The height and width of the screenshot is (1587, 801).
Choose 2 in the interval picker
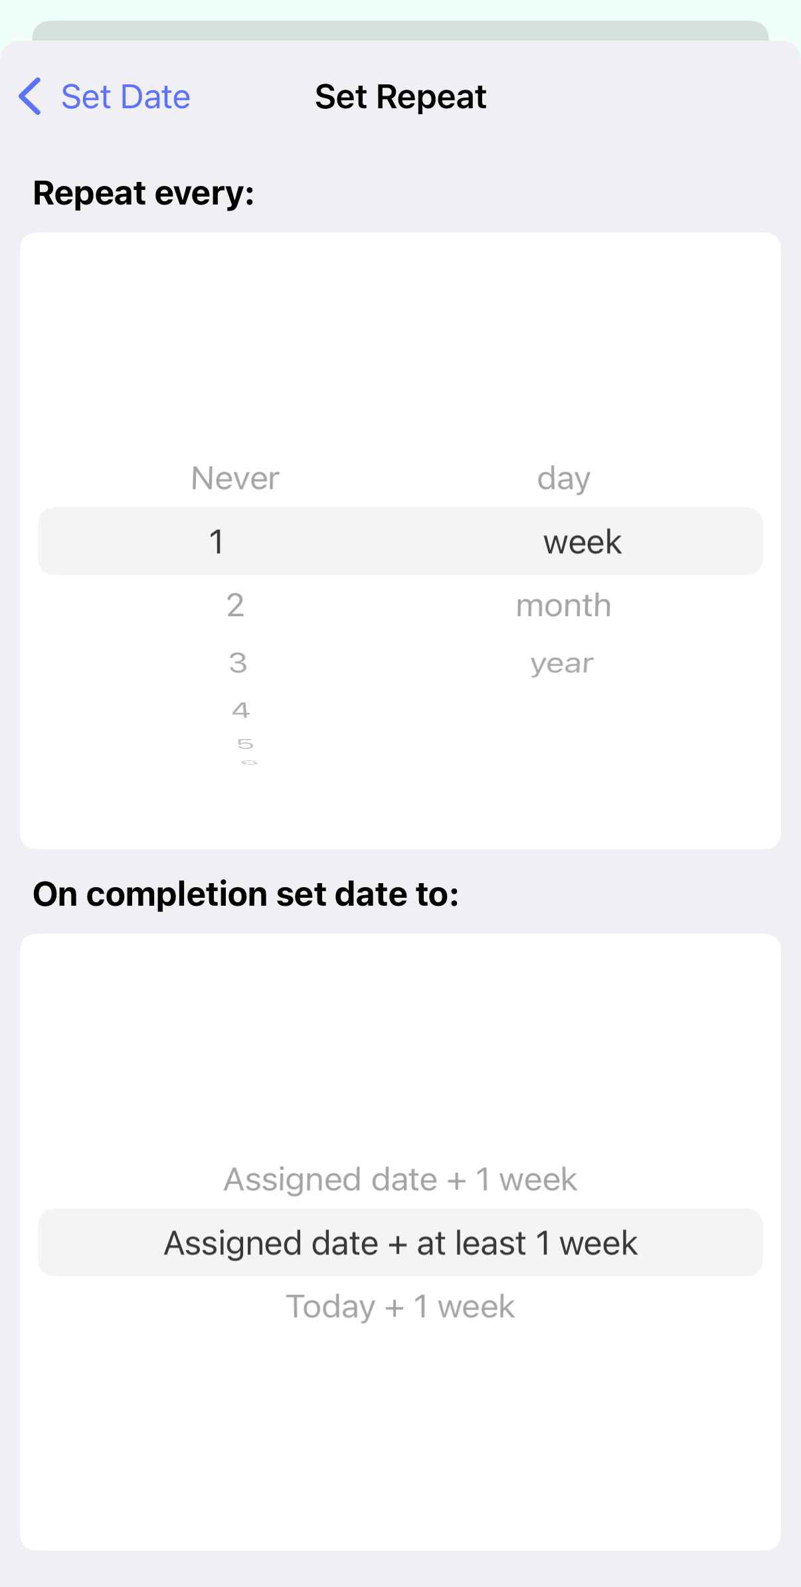pos(235,605)
